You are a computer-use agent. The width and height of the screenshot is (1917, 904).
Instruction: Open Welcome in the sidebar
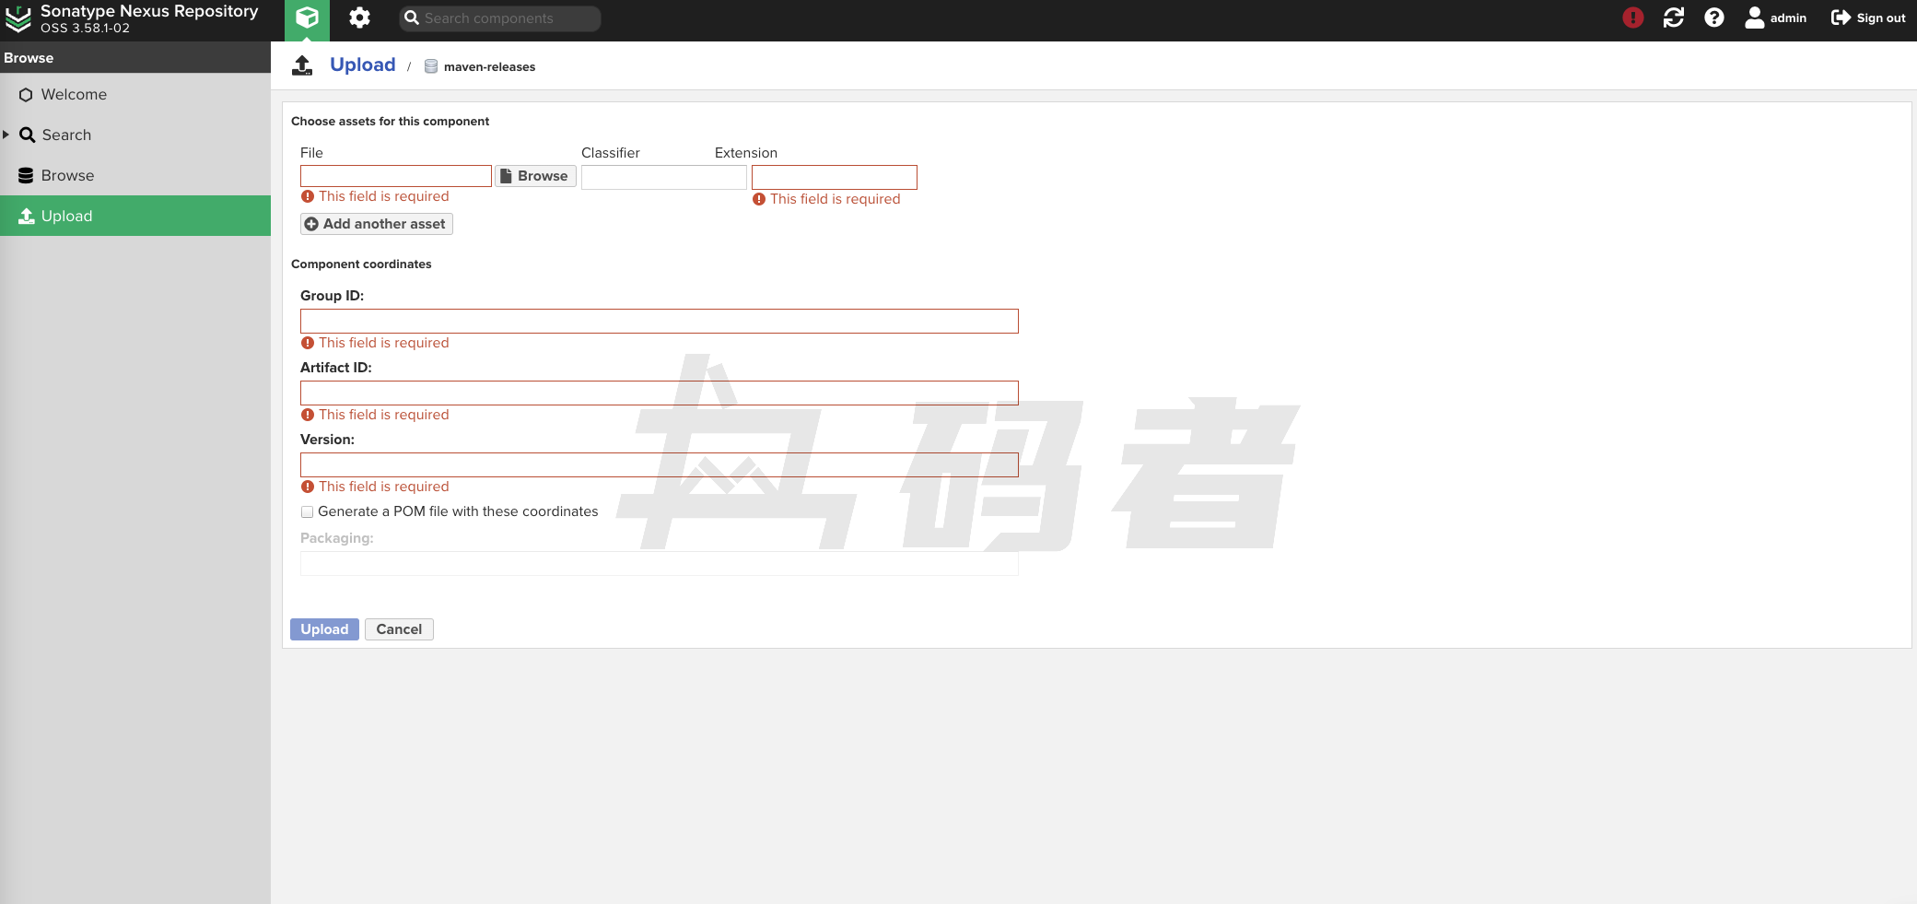tap(74, 95)
